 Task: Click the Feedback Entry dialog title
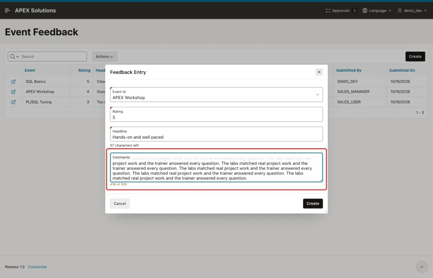pyautogui.click(x=128, y=72)
